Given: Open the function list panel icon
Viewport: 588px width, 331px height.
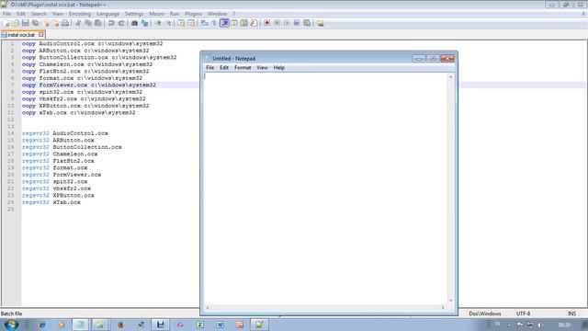Looking at the screenshot, I should [254, 23].
